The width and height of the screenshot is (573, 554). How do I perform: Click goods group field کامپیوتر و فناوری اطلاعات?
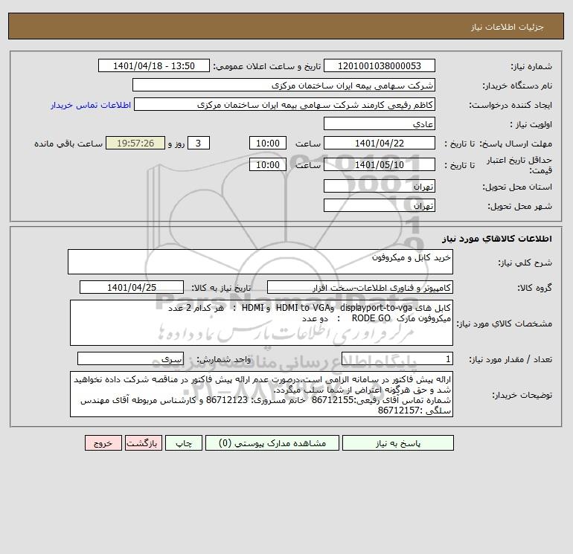[x=360, y=287]
